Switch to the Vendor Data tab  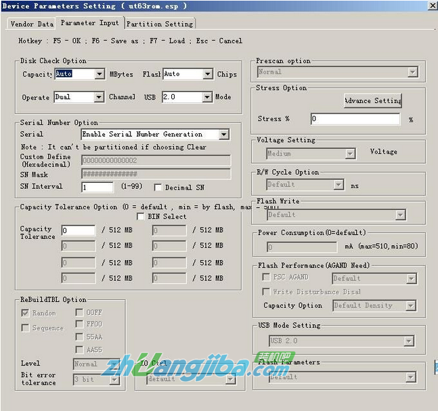32,24
